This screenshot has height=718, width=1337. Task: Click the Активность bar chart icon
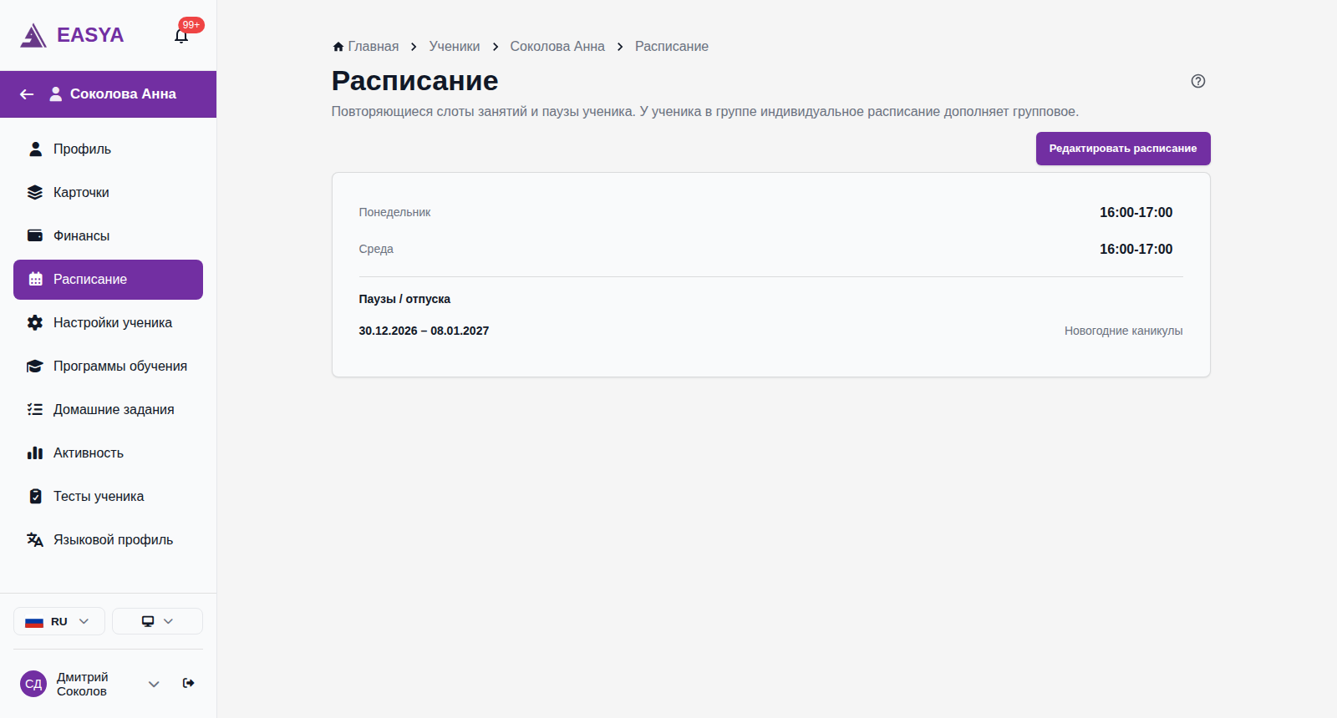35,453
